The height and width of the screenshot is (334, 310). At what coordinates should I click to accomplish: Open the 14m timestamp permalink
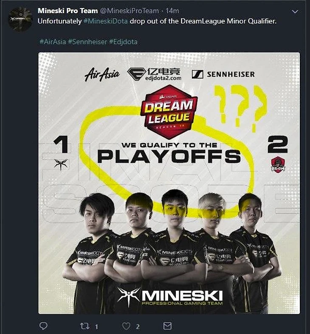tap(172, 11)
